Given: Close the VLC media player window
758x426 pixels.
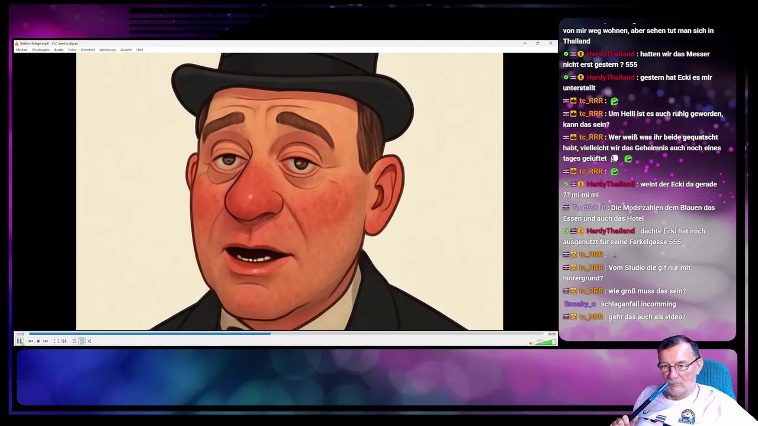Looking at the screenshot, I should point(551,43).
